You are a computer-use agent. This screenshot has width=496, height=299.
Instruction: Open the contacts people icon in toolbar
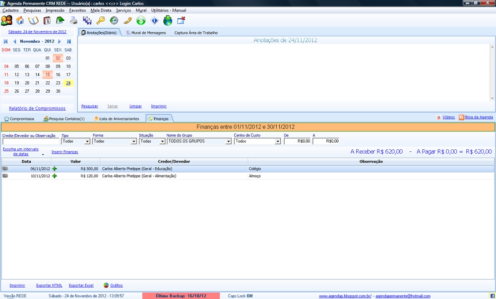tap(6, 20)
